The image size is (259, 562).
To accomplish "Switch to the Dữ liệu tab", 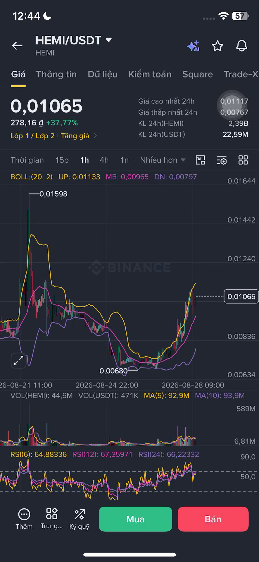I will pyautogui.click(x=103, y=74).
